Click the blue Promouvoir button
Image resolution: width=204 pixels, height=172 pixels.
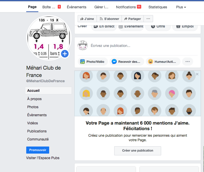click(38, 150)
